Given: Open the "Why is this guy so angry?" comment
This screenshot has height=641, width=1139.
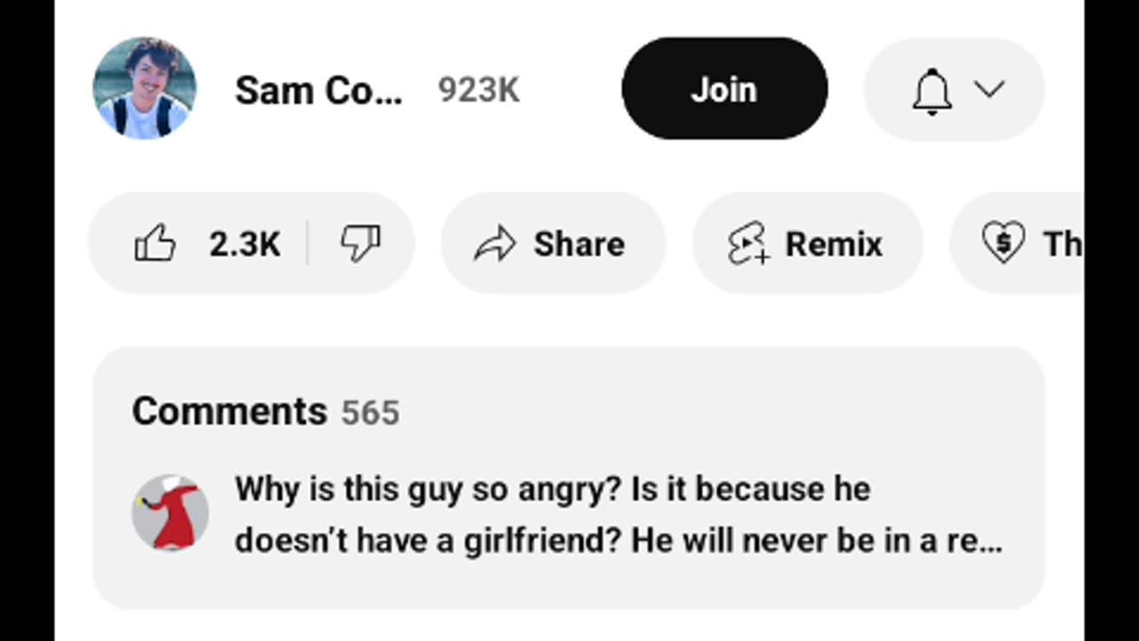Looking at the screenshot, I should [552, 490].
